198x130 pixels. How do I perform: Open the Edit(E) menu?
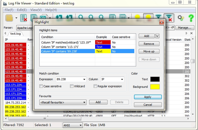(x=22, y=10)
